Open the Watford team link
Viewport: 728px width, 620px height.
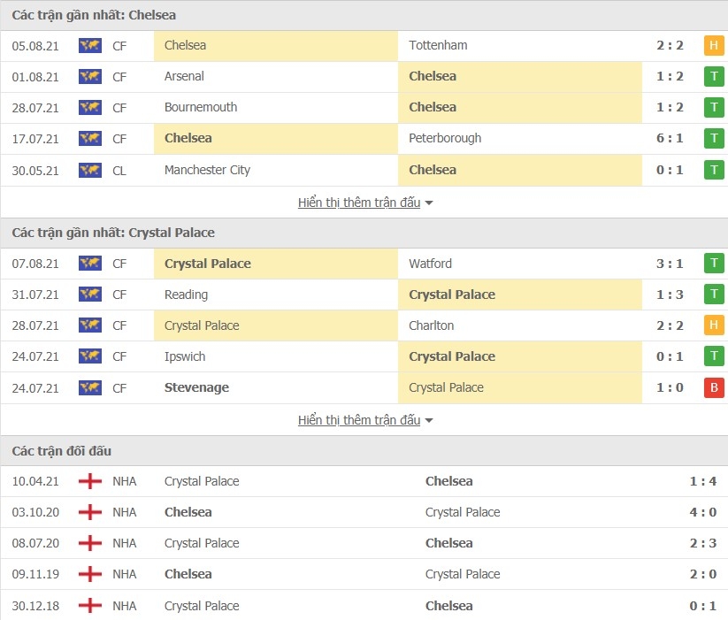tap(430, 264)
